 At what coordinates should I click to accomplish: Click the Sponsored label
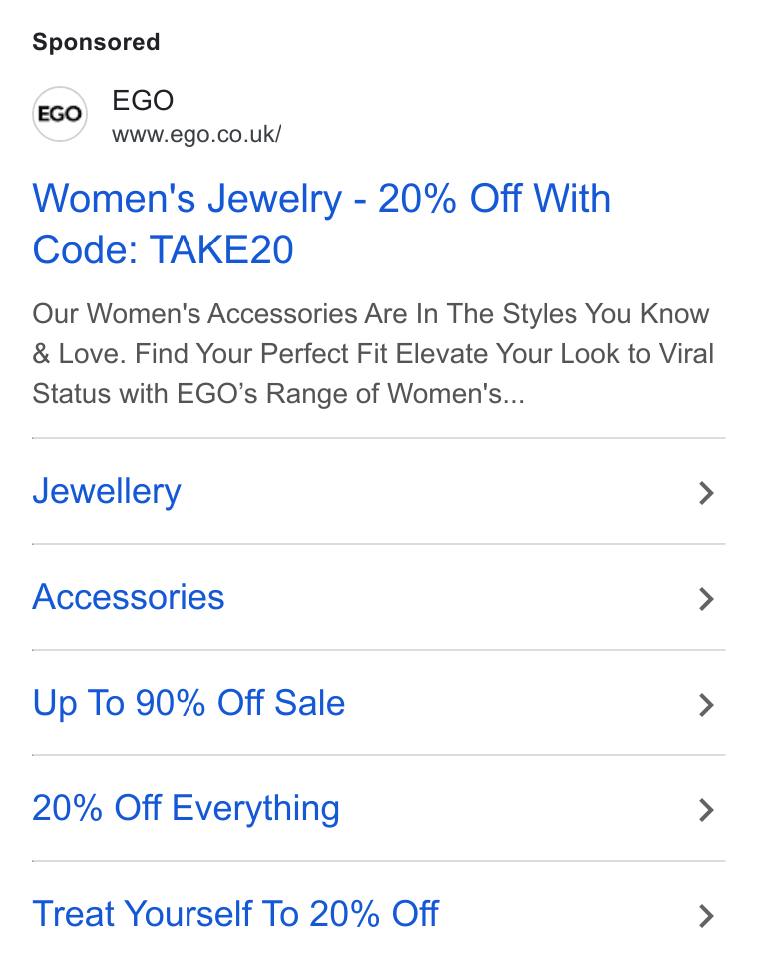[96, 42]
